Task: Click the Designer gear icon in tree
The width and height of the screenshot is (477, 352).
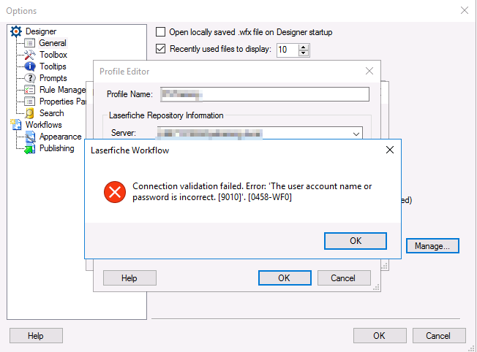Action: click(x=16, y=31)
